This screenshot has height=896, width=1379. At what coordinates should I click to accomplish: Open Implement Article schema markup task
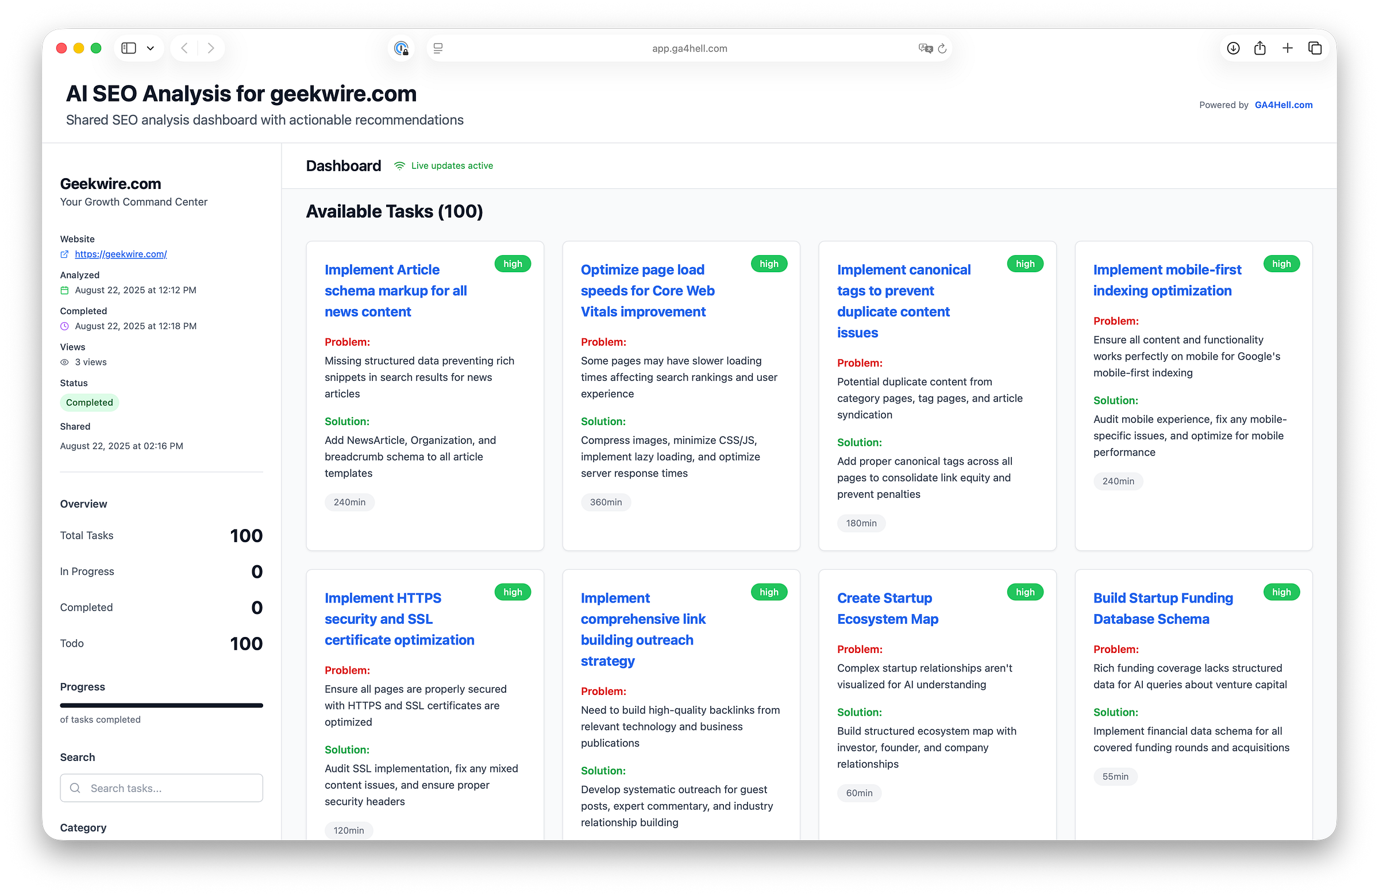(396, 291)
